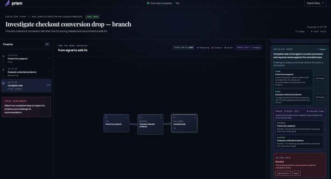Click the Started 4:15 PM text
Screen dimensions: 331x179
[x=317, y=27]
